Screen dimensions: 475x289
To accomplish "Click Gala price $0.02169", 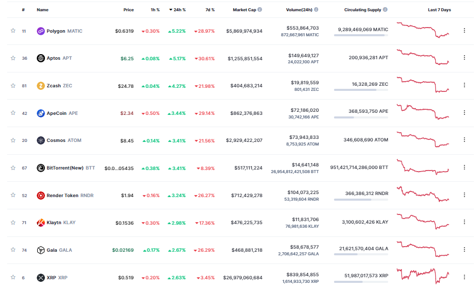I will tap(123, 250).
